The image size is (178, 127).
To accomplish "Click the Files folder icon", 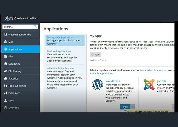I will tap(5, 57).
